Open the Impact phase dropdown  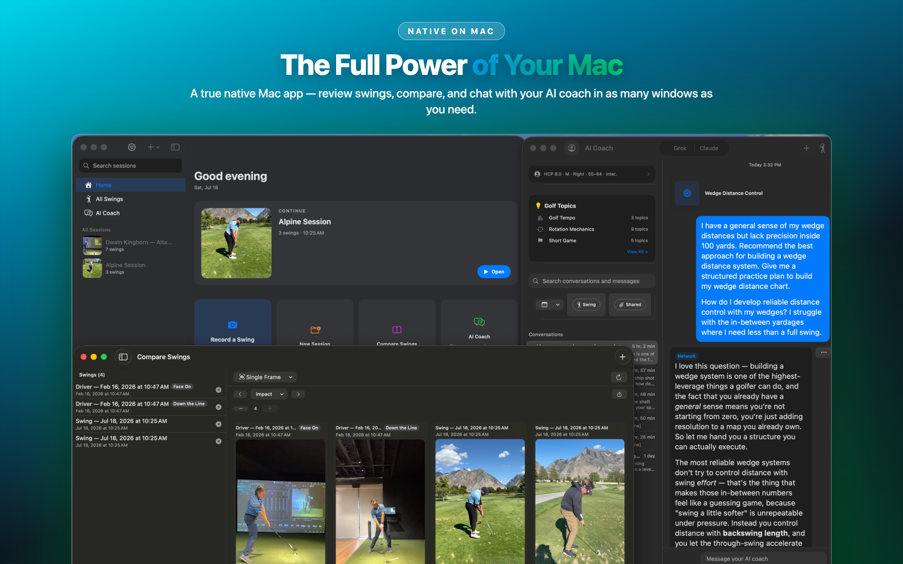269,394
